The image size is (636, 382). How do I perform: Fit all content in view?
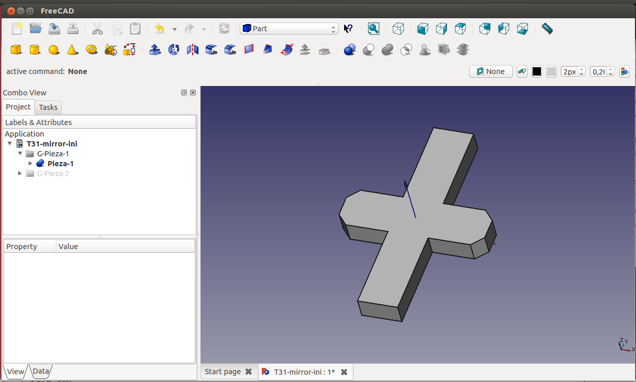pyautogui.click(x=373, y=29)
